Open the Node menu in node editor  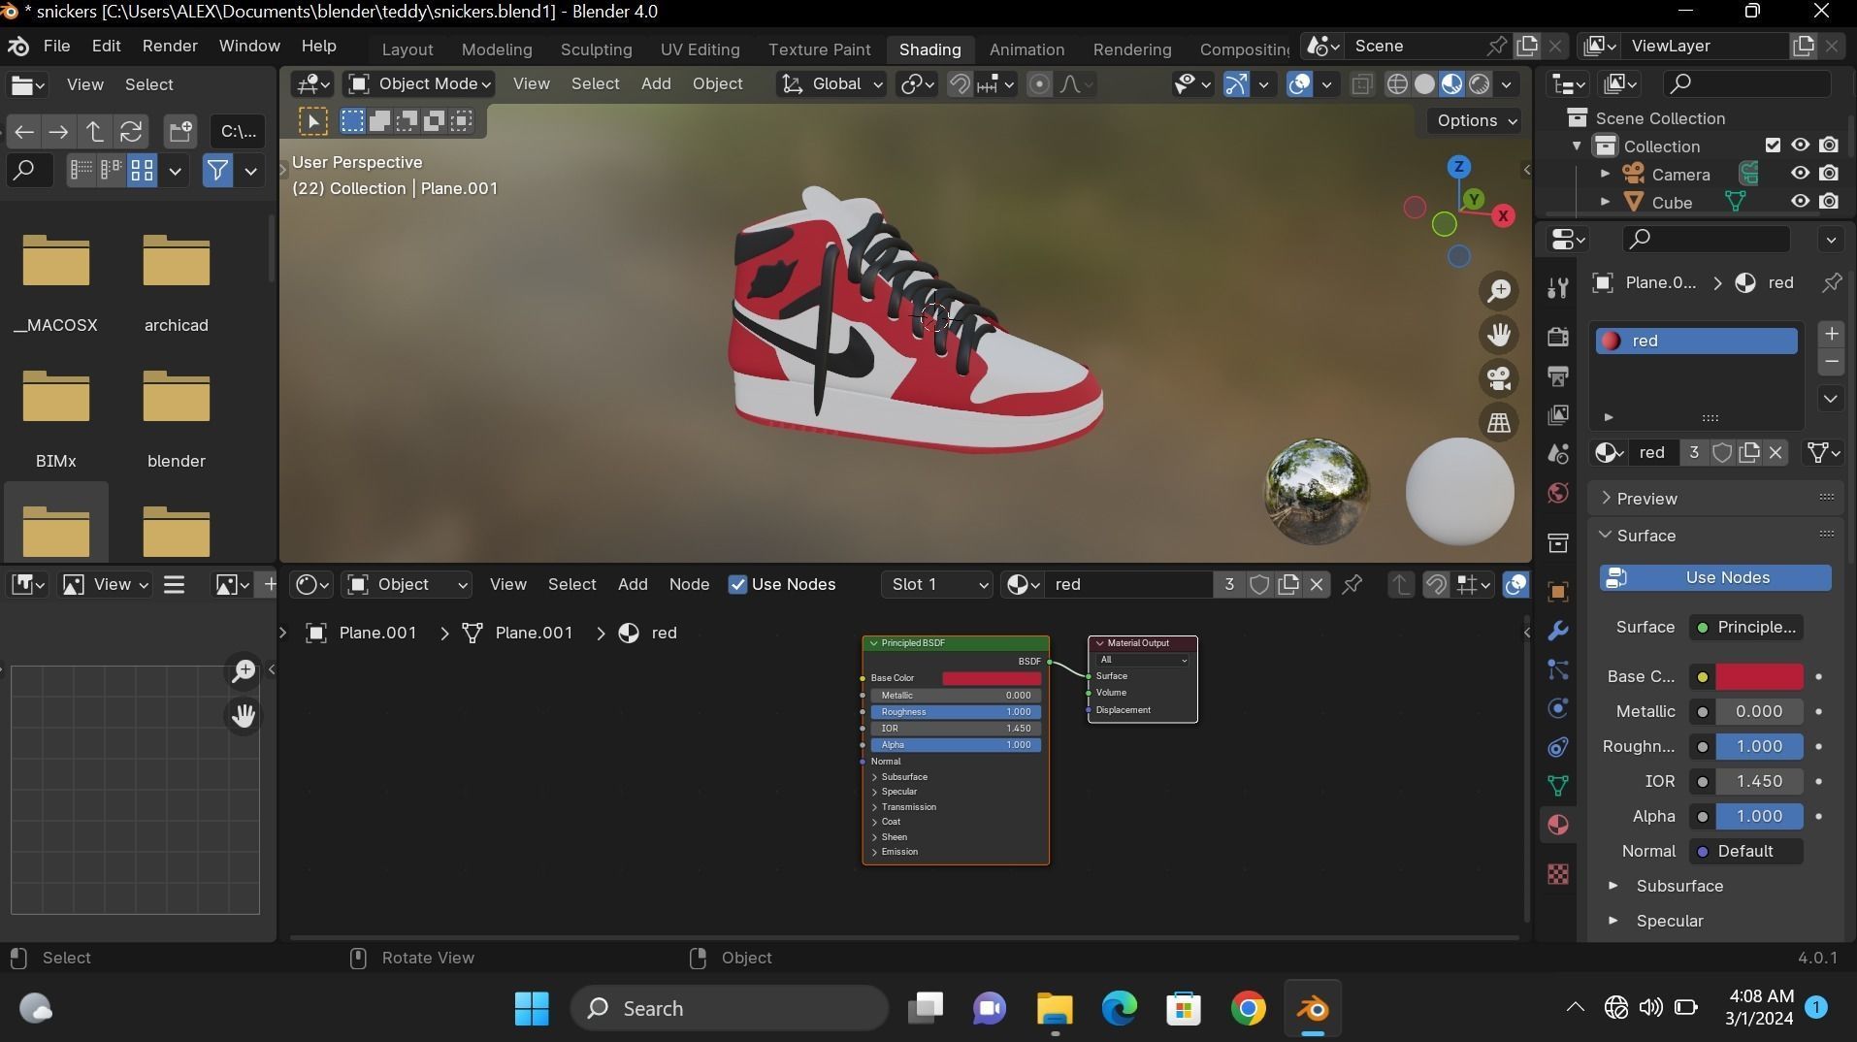689,584
